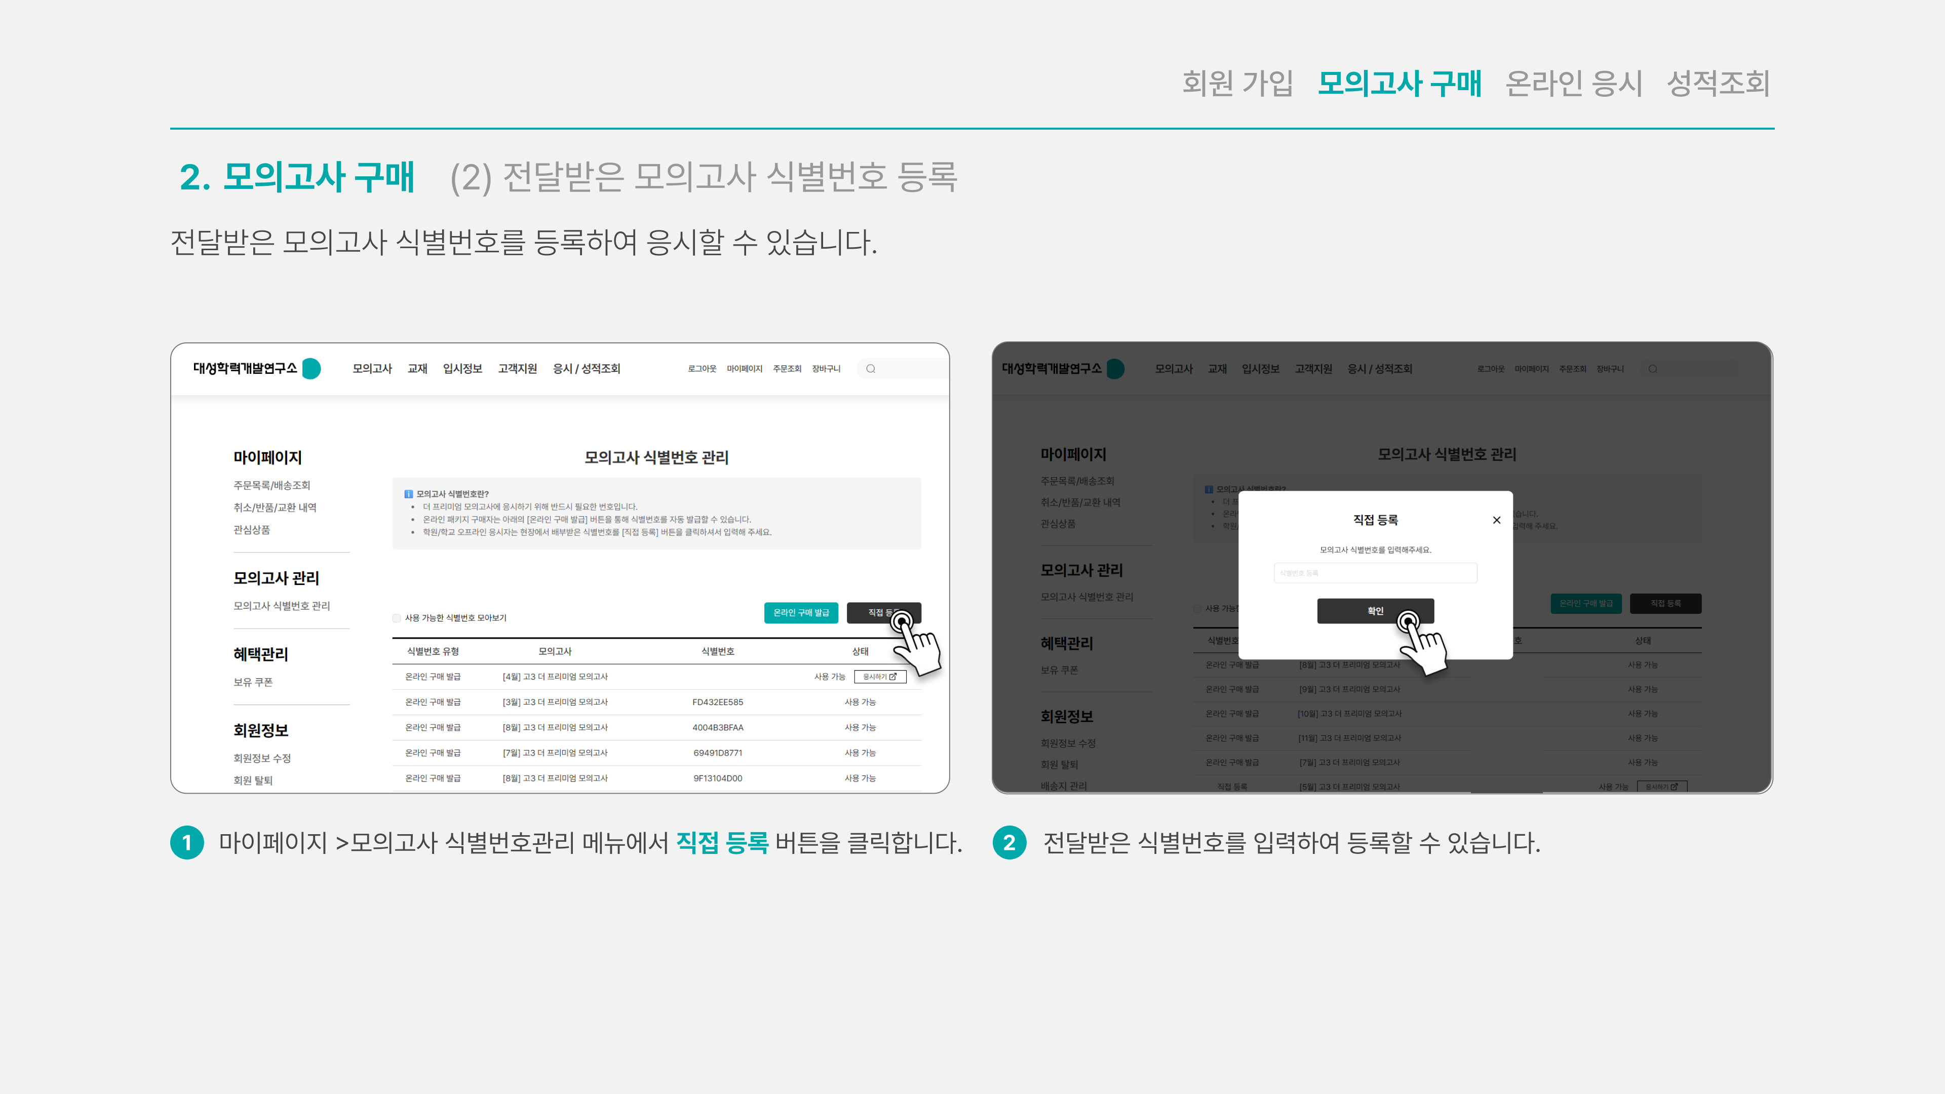Viewport: 1945px width, 1094px height.
Task: Click the search magnifier icon in left screenshot
Action: (x=871, y=368)
